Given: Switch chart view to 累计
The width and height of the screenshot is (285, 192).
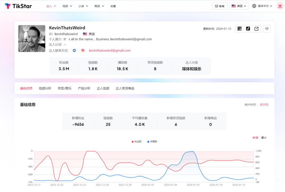Looking at the screenshot, I should tap(264, 138).
